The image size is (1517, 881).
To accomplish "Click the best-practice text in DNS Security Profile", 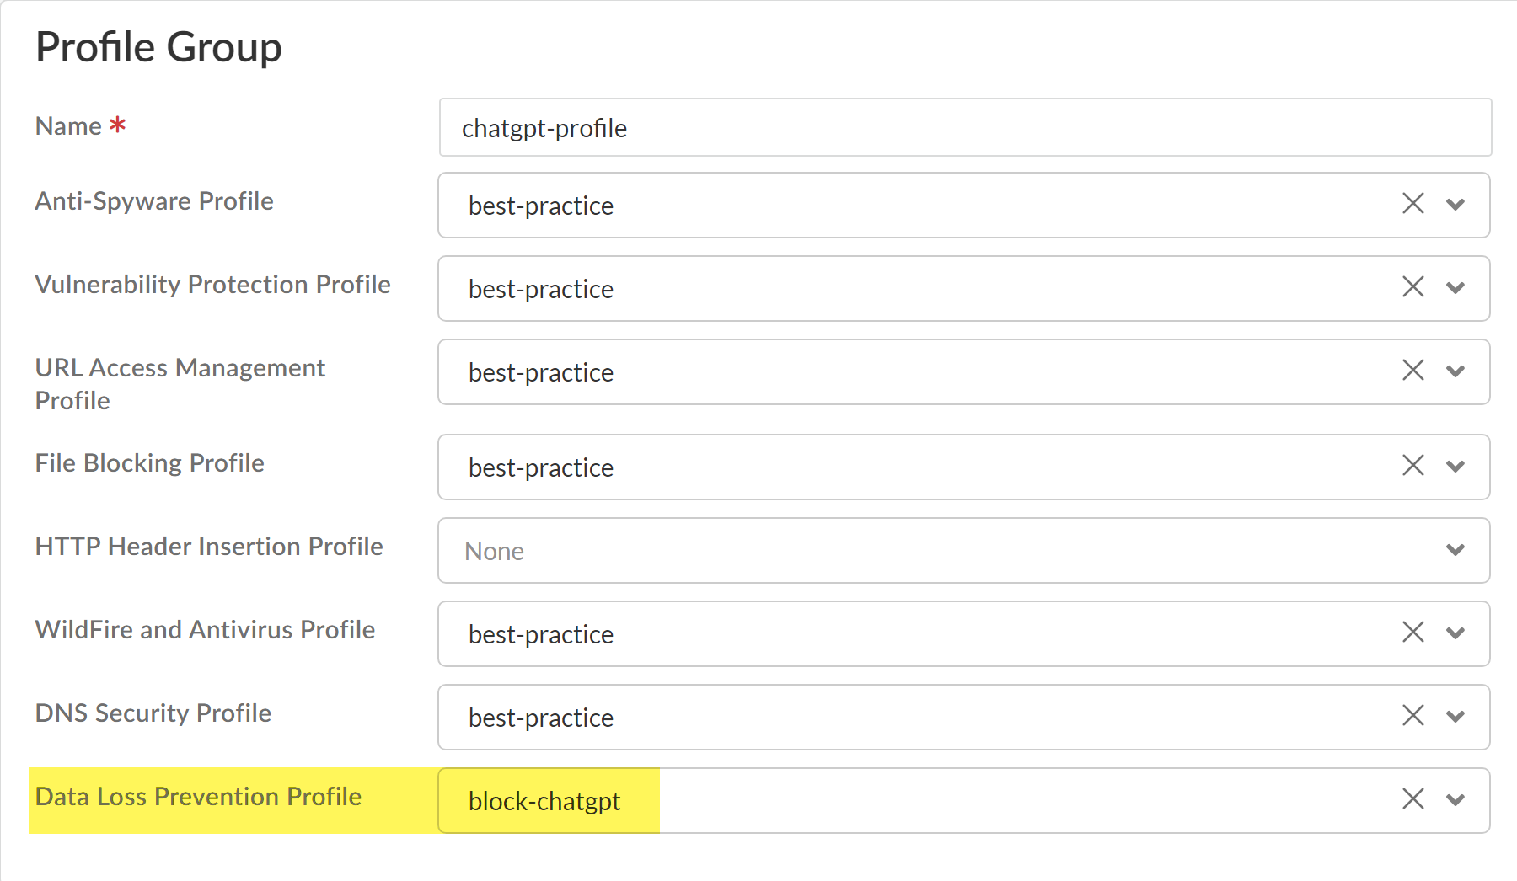I will pyautogui.click(x=541, y=718).
